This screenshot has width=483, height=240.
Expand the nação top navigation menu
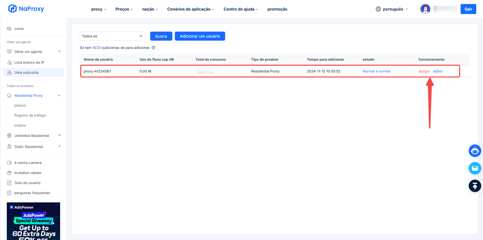pos(150,9)
